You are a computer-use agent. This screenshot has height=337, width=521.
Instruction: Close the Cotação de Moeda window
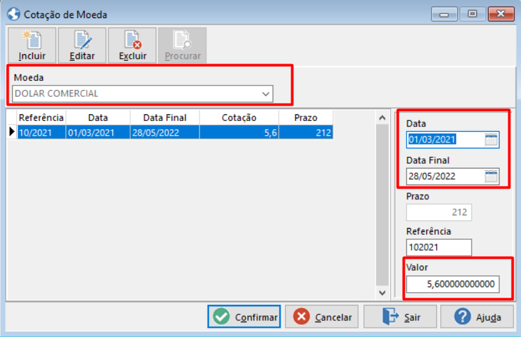(x=501, y=14)
